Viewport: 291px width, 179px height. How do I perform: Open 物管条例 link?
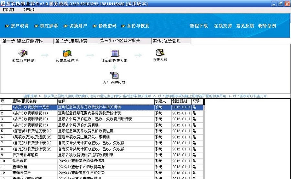coord(267,26)
